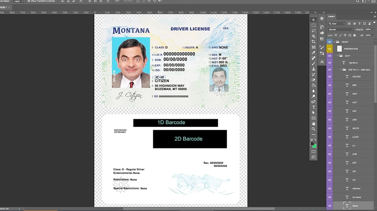Reset to default foreground and background colors

coord(312,139)
